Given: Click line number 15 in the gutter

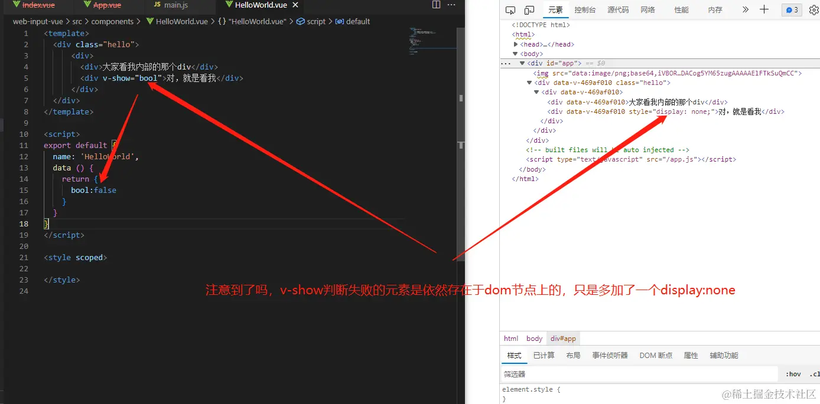Looking at the screenshot, I should click(x=24, y=190).
